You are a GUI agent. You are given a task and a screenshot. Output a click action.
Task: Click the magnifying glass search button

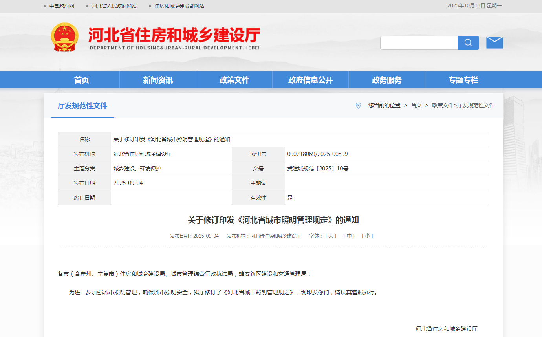point(468,43)
